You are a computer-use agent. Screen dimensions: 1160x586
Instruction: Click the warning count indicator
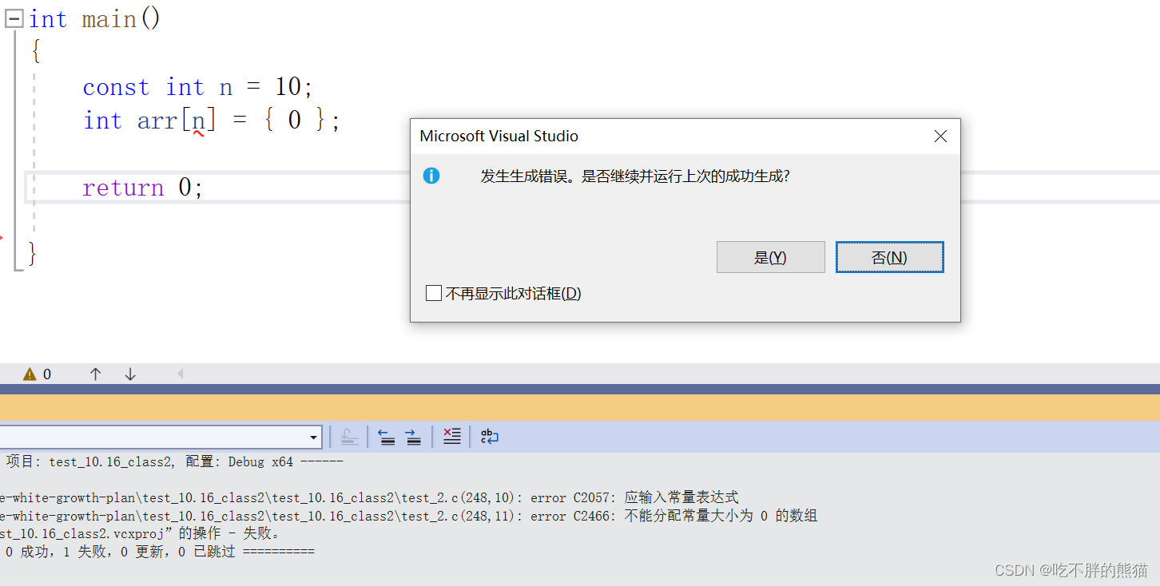coord(37,374)
